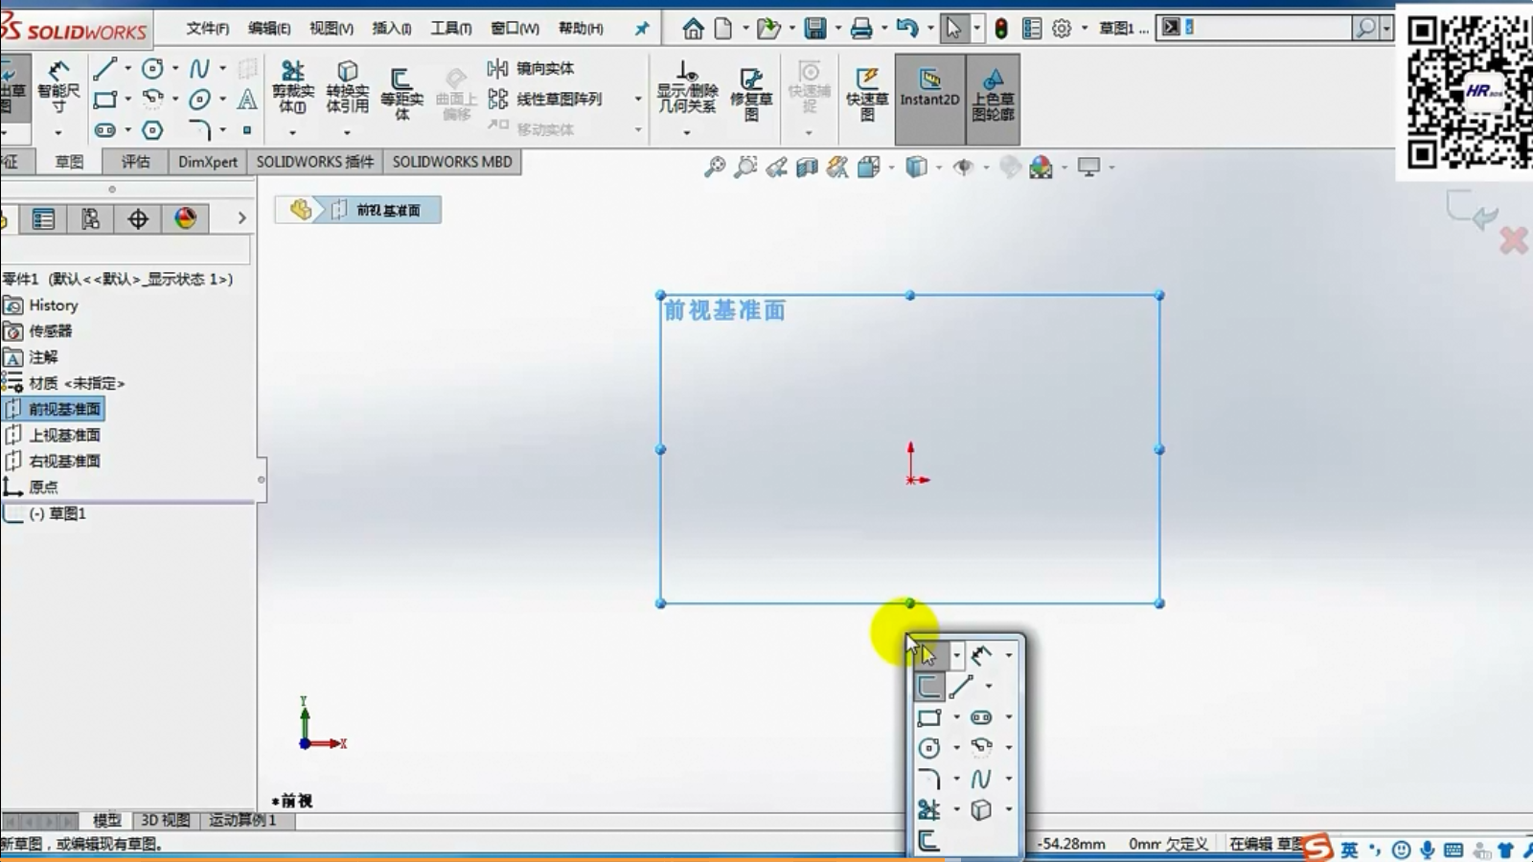This screenshot has width=1533, height=862.
Task: Select the spline tool in shortcut popup
Action: [x=980, y=779]
